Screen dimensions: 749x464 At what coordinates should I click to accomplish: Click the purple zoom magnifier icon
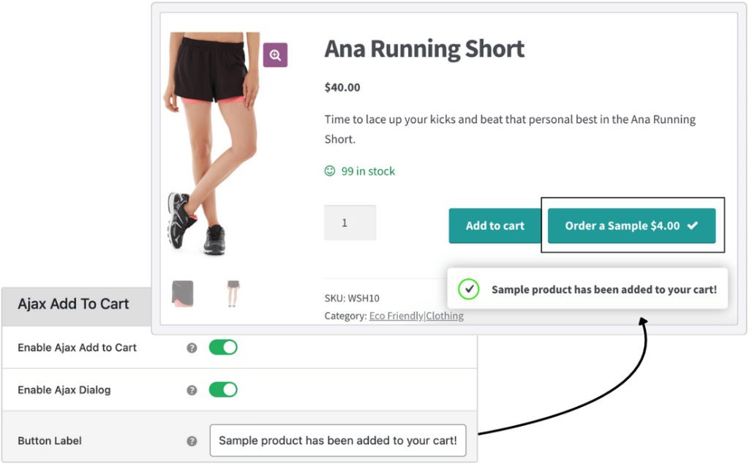click(275, 55)
